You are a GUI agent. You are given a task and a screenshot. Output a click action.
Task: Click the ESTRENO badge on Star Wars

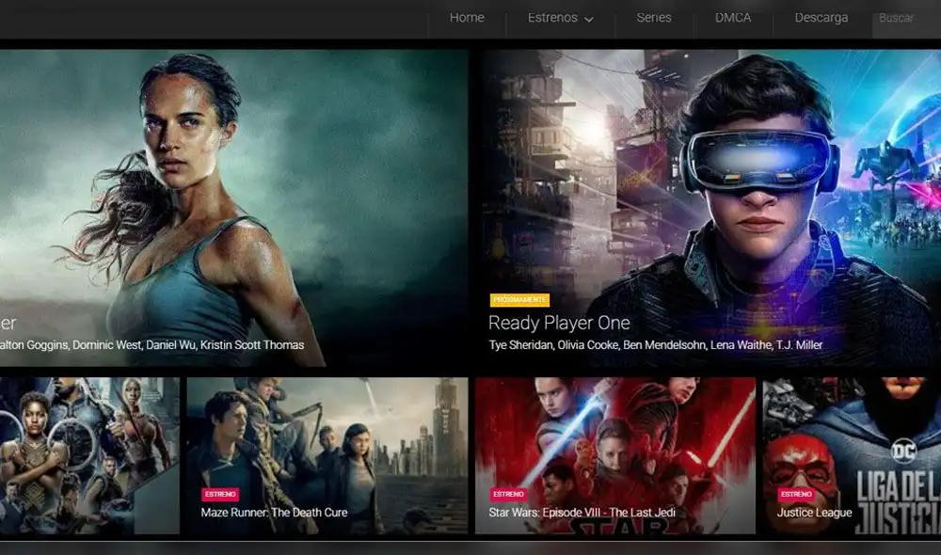(x=508, y=494)
